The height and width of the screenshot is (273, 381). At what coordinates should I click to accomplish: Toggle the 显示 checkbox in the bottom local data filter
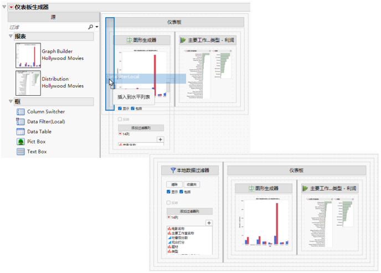[x=168, y=192]
